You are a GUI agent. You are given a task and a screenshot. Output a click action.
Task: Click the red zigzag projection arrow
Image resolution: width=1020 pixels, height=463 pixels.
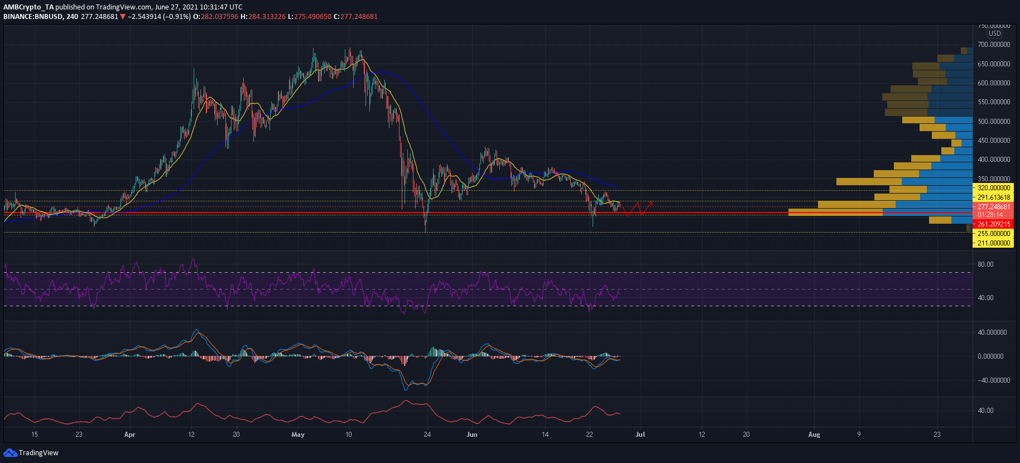pyautogui.click(x=638, y=209)
